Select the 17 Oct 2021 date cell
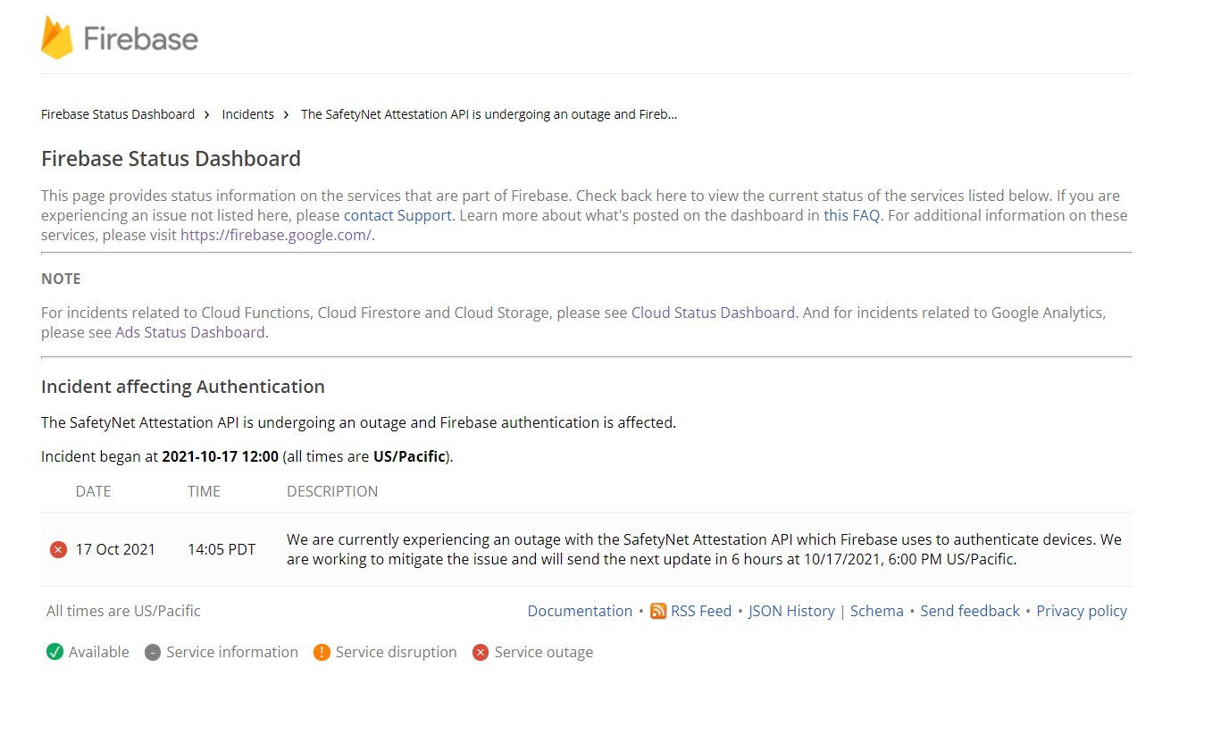Image resolution: width=1221 pixels, height=743 pixels. click(115, 549)
